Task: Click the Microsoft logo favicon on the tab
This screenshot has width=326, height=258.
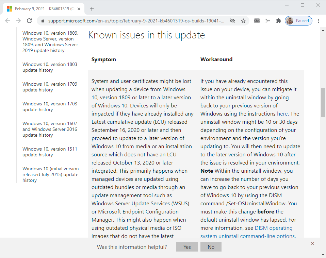Action: pyautogui.click(x=9, y=9)
